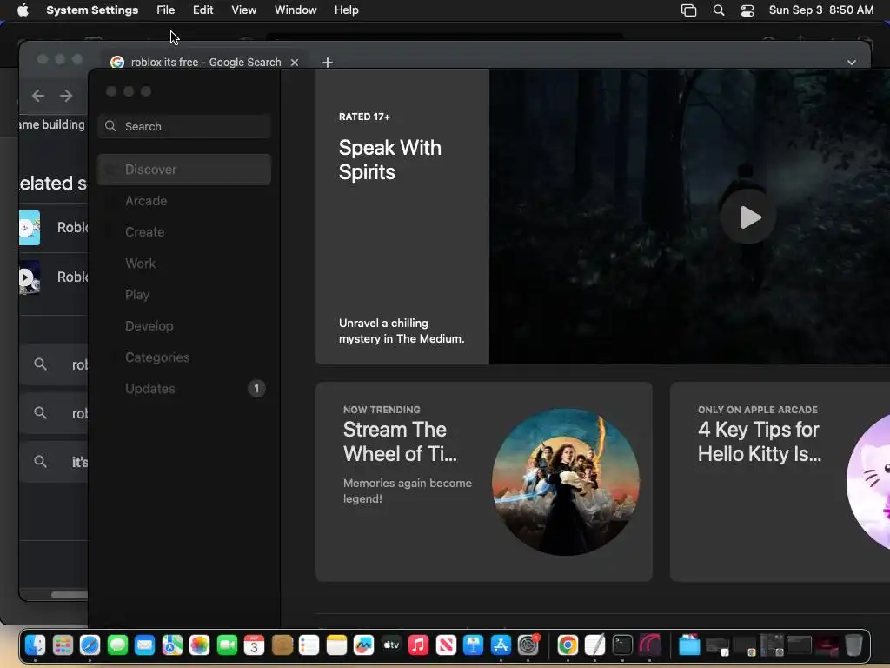Select roblox its free Chrome tab
The image size is (890, 668).
click(x=205, y=63)
